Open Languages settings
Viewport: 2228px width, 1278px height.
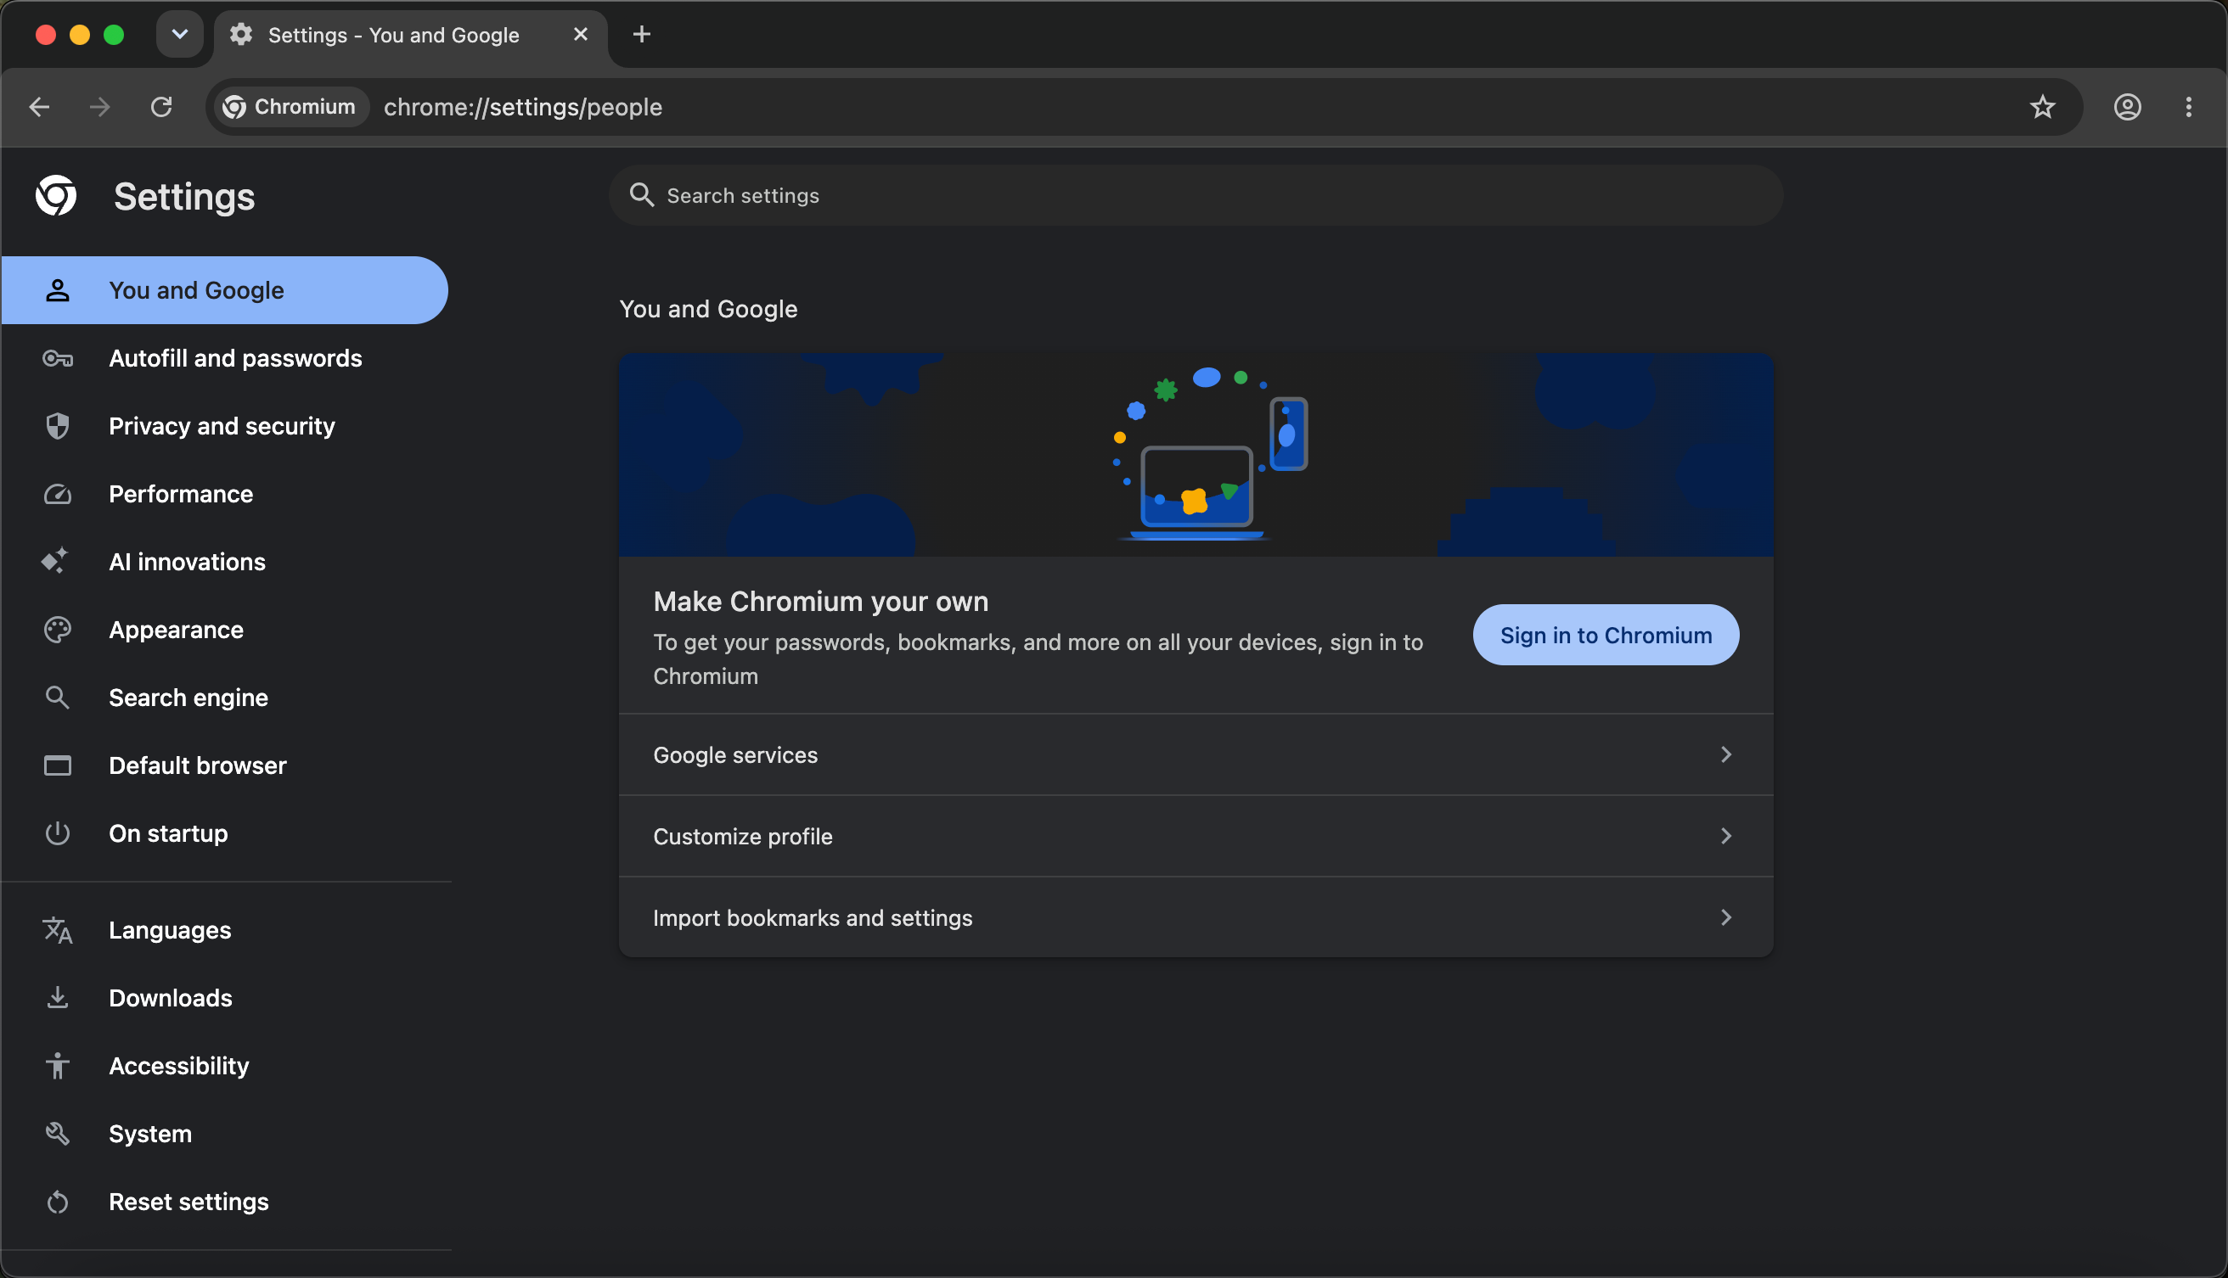(225, 929)
